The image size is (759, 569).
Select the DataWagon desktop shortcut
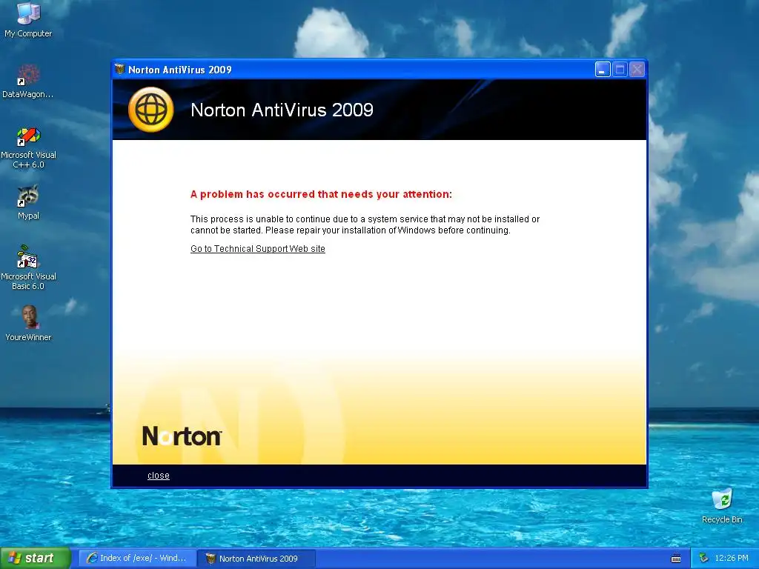pos(28,81)
